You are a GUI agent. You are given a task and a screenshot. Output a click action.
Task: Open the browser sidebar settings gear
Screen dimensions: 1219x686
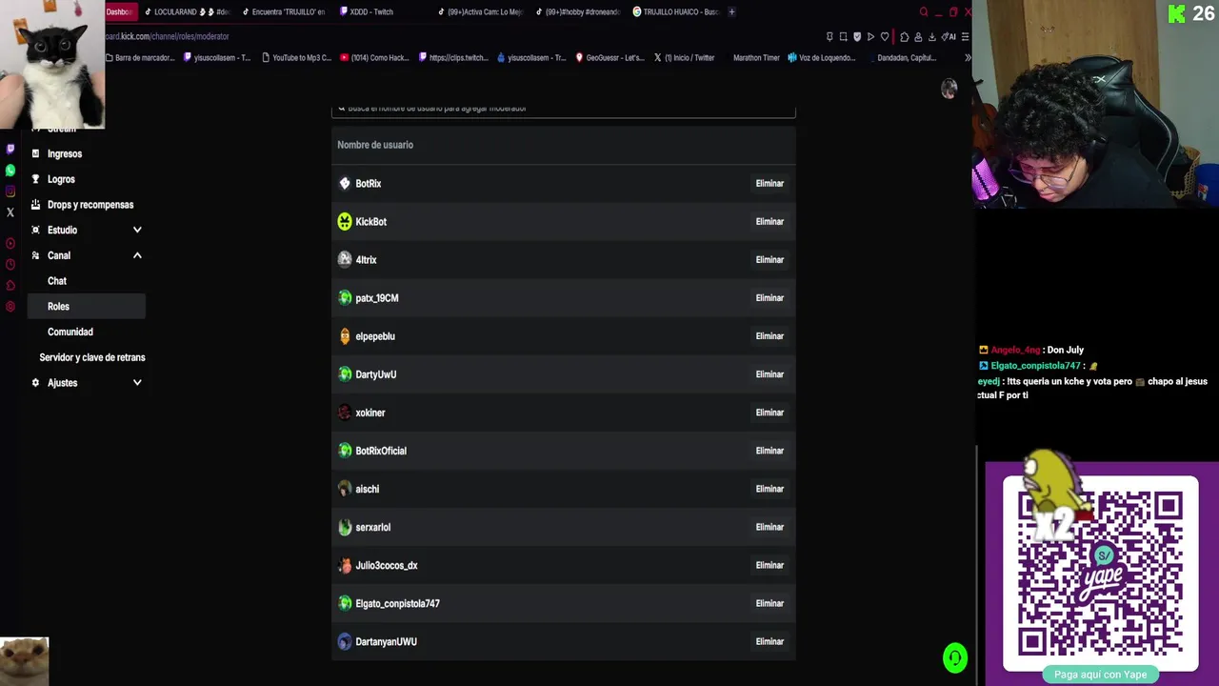10,307
